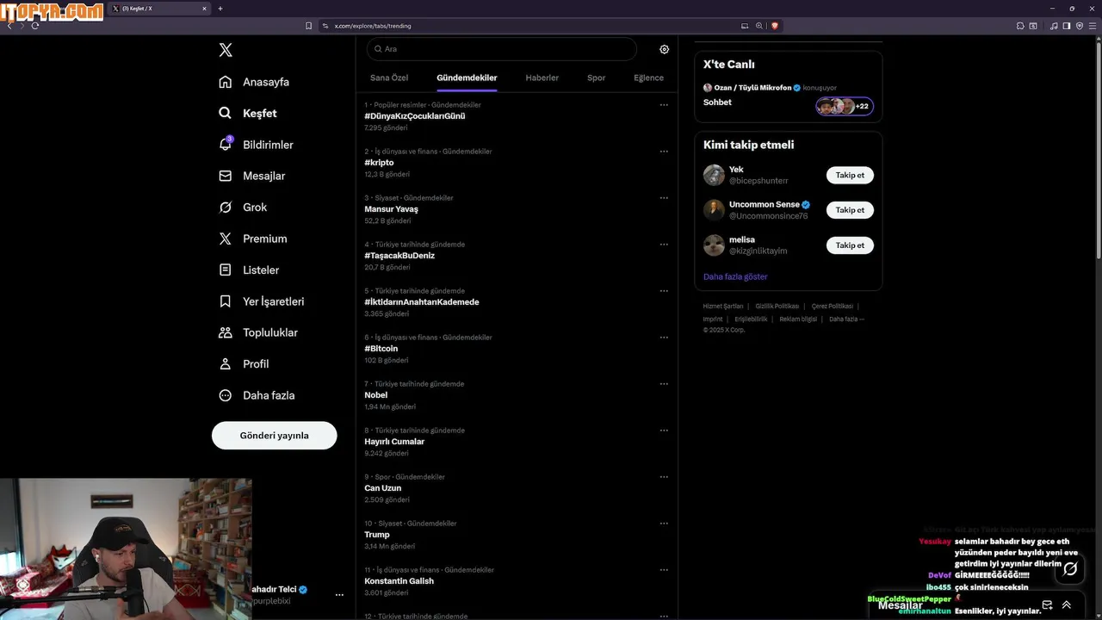This screenshot has width=1102, height=620.
Task: Open a new browser tab
Action: tap(220, 9)
